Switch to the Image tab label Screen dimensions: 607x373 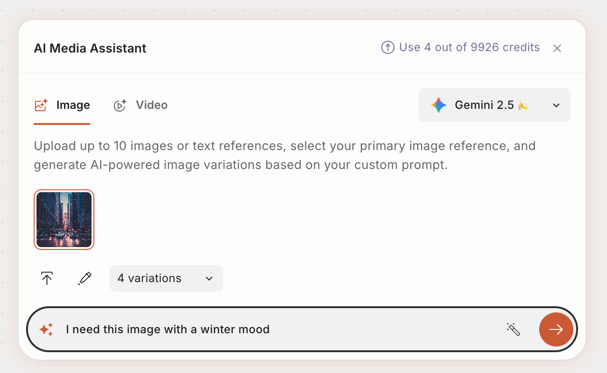[x=73, y=105]
